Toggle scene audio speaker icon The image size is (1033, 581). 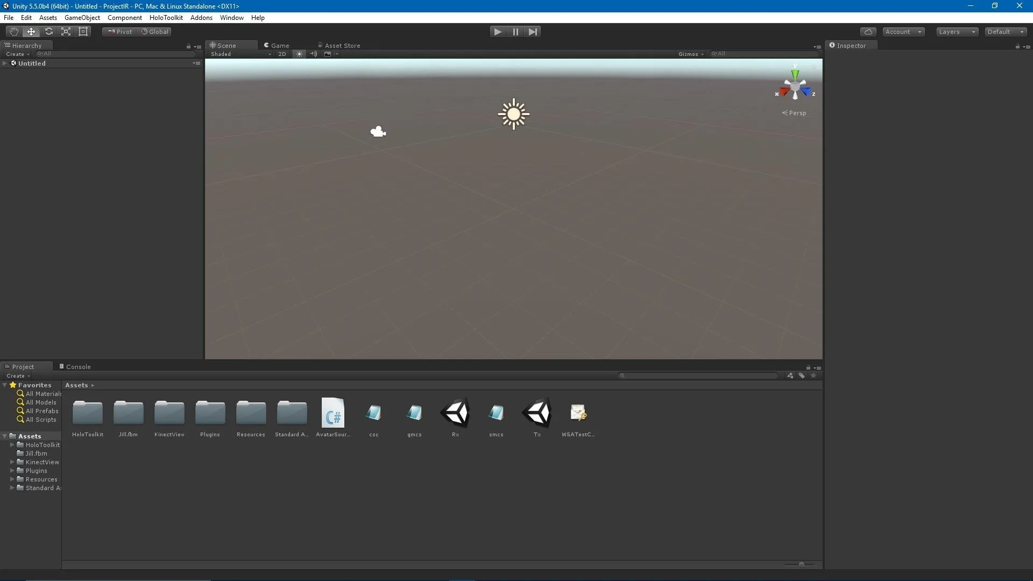tap(314, 54)
